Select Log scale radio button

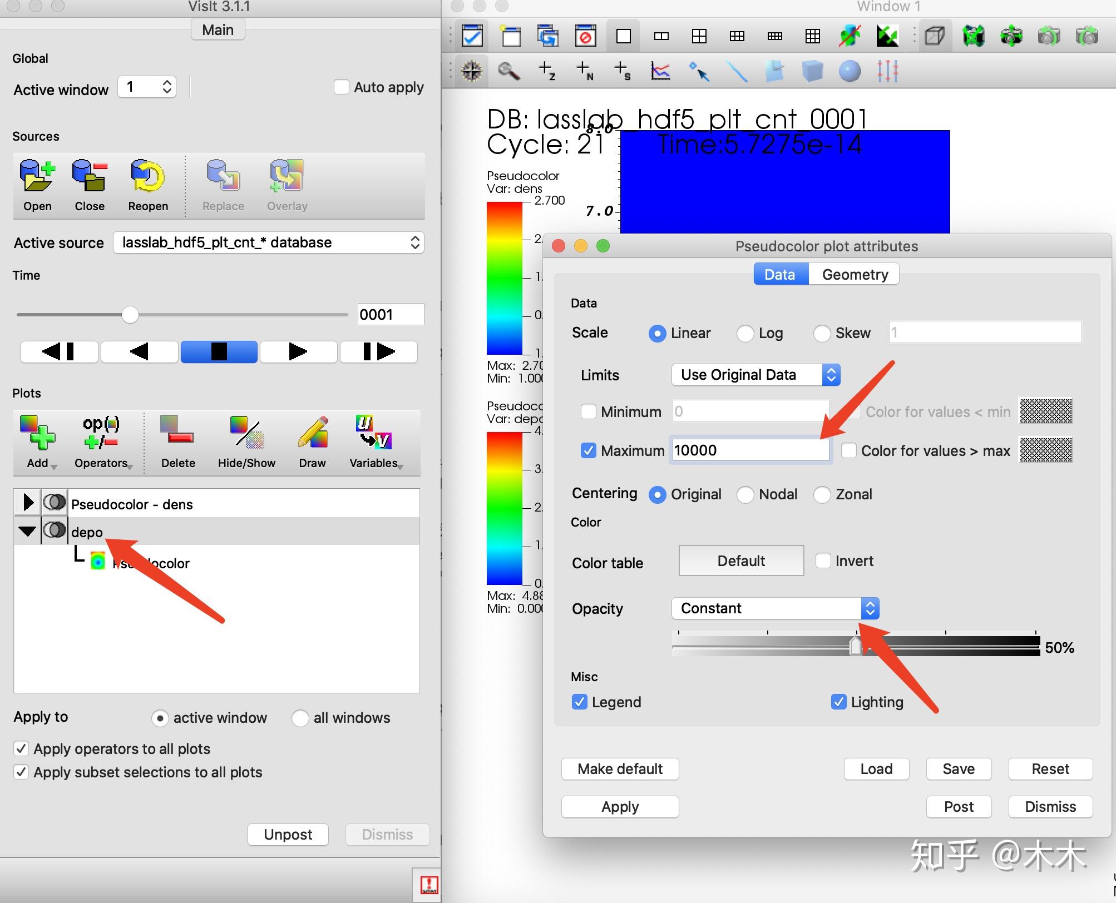pyautogui.click(x=745, y=333)
